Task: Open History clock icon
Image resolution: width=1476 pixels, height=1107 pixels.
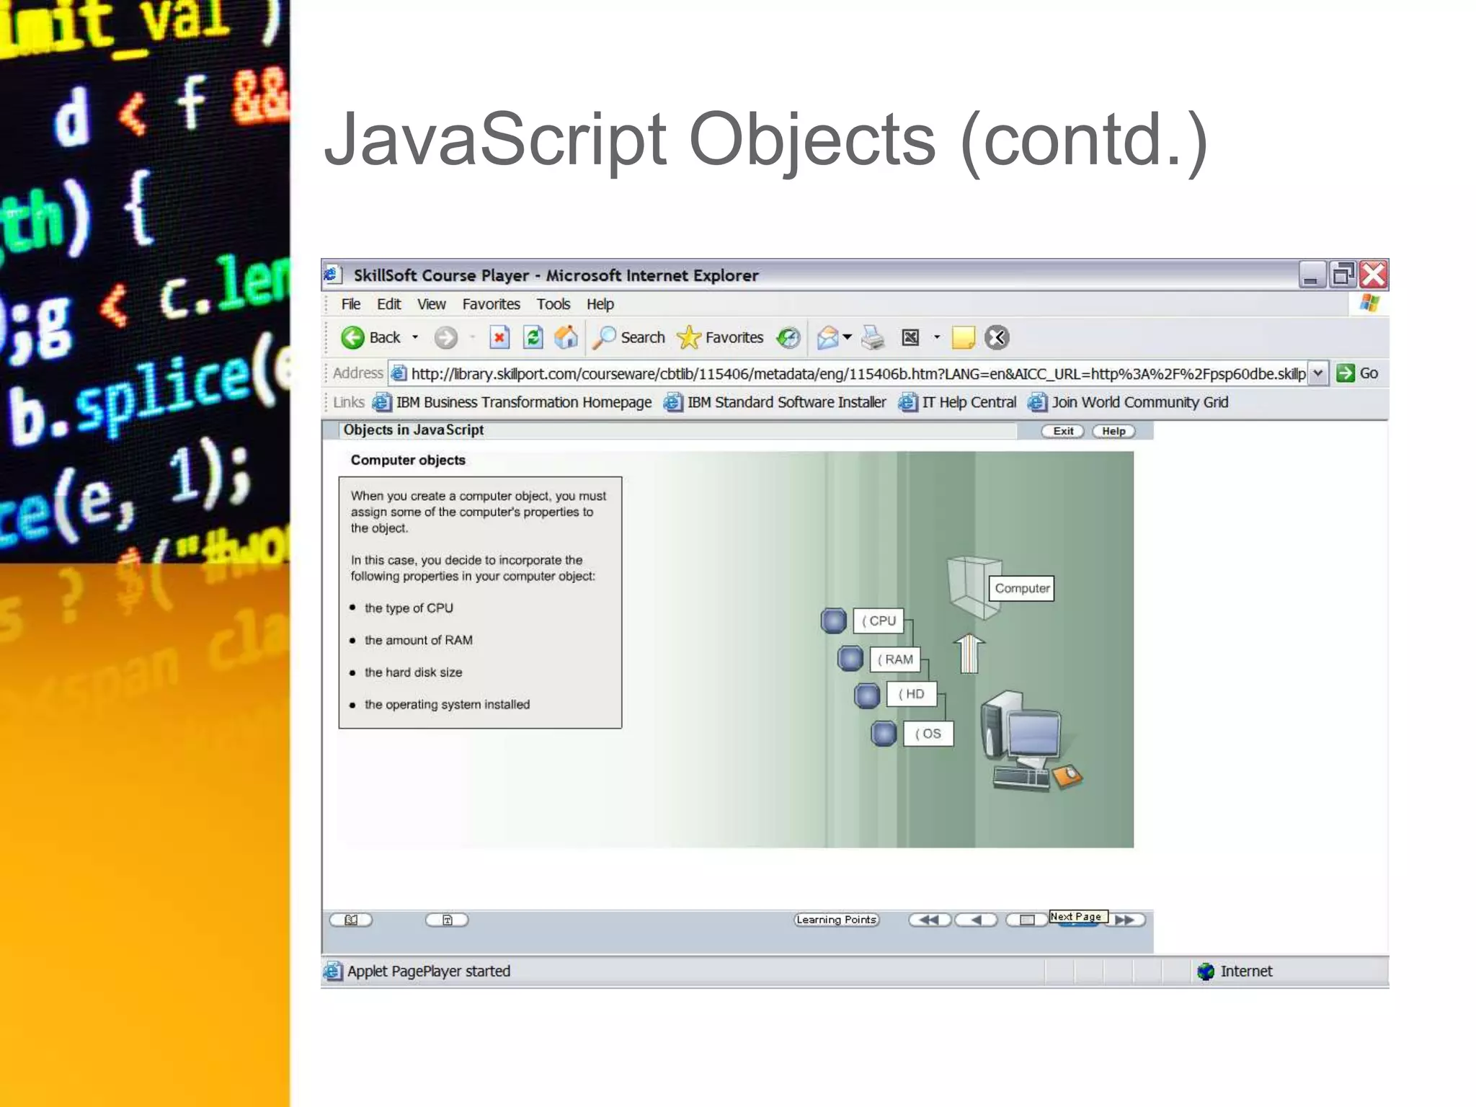Action: pos(788,337)
